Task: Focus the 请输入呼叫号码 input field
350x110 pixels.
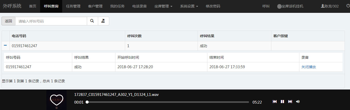Action: pyautogui.click(x=51, y=21)
